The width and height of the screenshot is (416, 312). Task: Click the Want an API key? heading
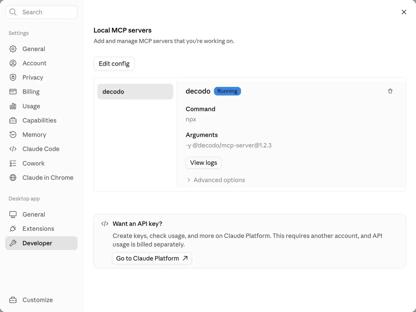pyautogui.click(x=138, y=224)
